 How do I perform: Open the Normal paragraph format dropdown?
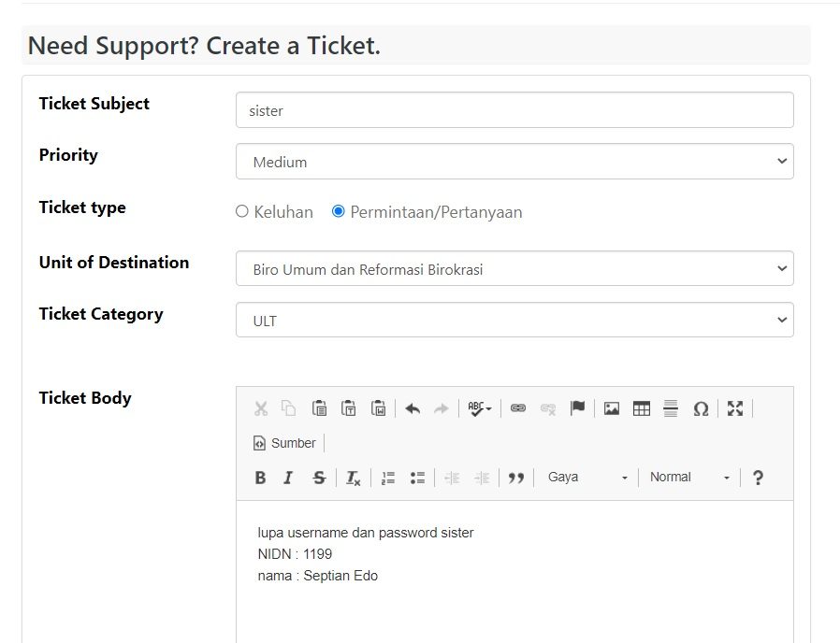click(689, 478)
